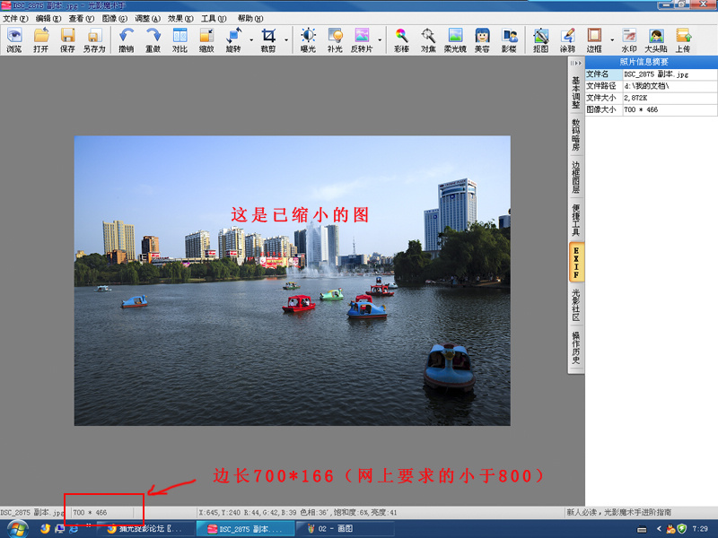The image size is (718, 538).
Task: Choose the 柔光镜 soft-focus filter icon
Action: [x=455, y=40]
